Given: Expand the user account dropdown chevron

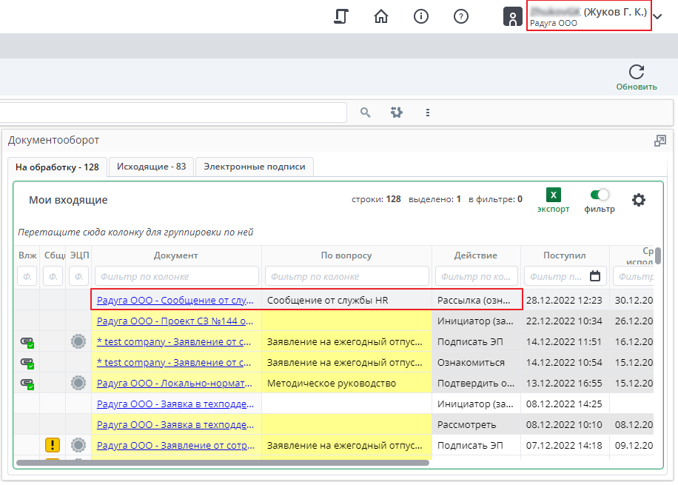Looking at the screenshot, I should (x=658, y=18).
